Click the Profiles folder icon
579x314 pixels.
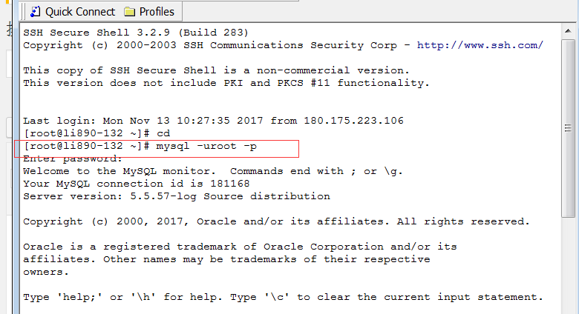(130, 12)
